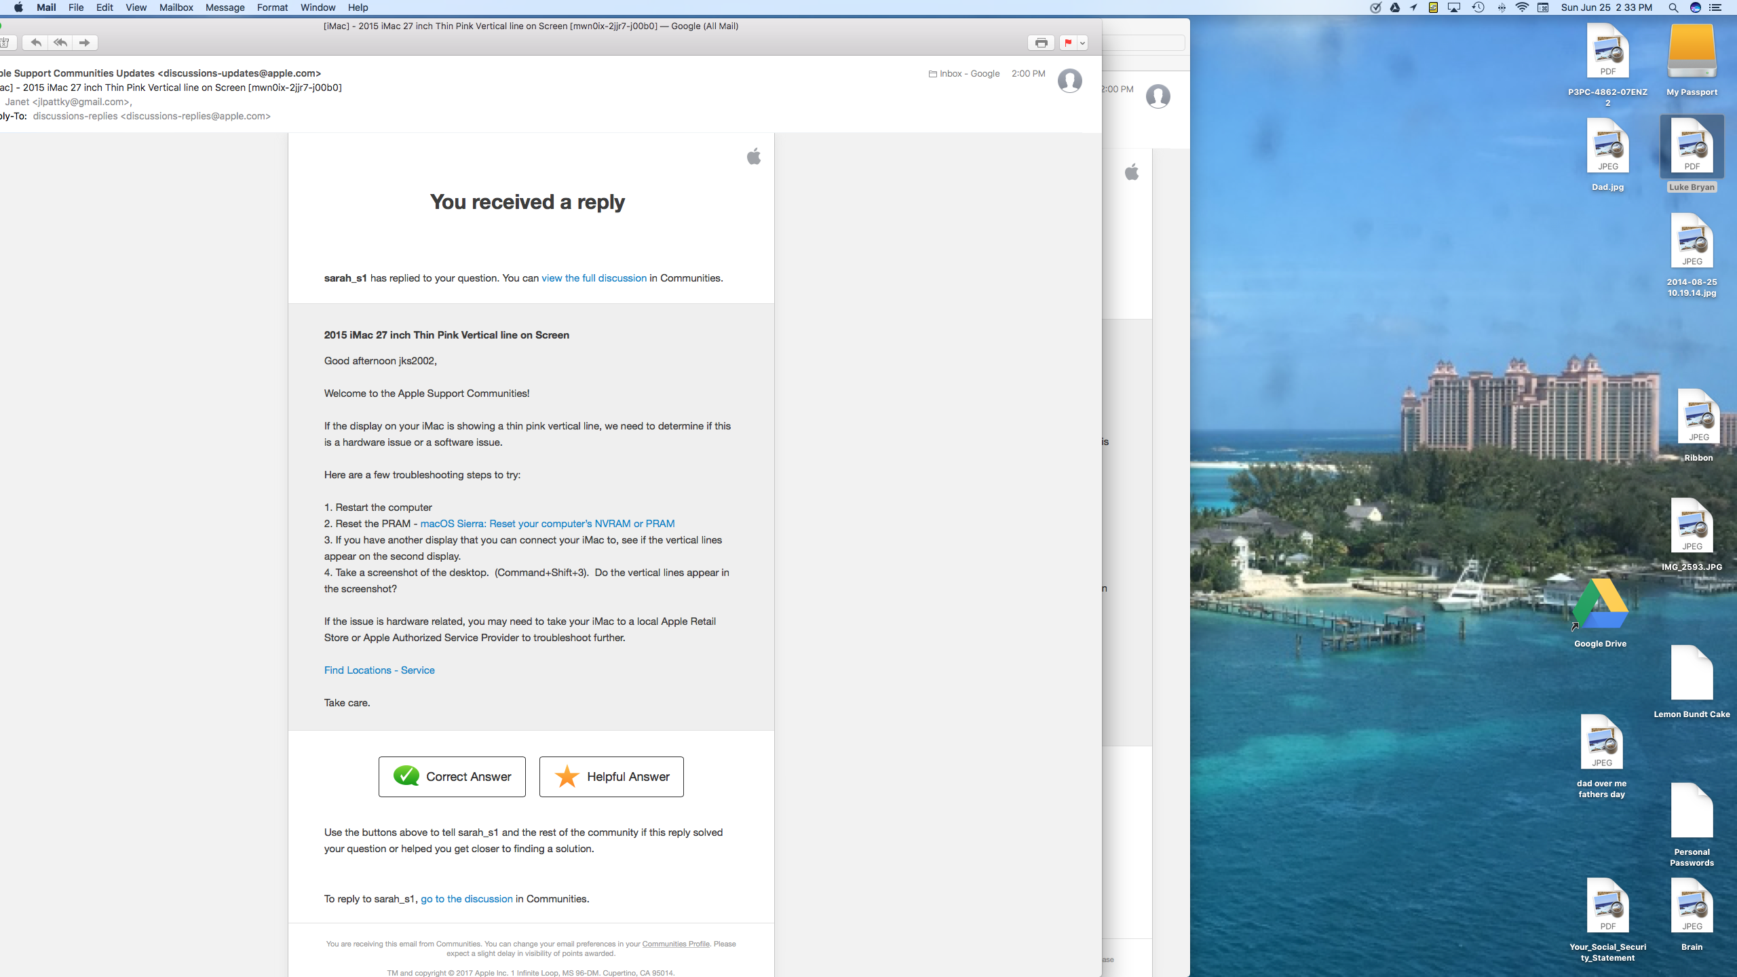Click the Forward button in Mail toolbar

(x=85, y=43)
